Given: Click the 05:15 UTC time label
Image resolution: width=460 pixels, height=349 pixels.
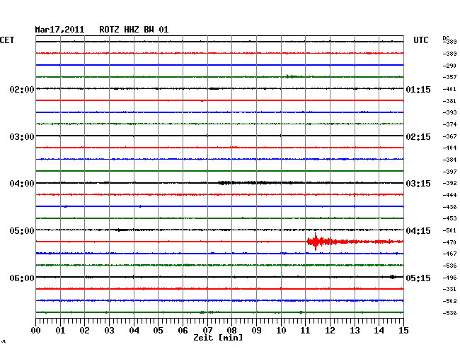Looking at the screenshot, I should click(x=418, y=278).
